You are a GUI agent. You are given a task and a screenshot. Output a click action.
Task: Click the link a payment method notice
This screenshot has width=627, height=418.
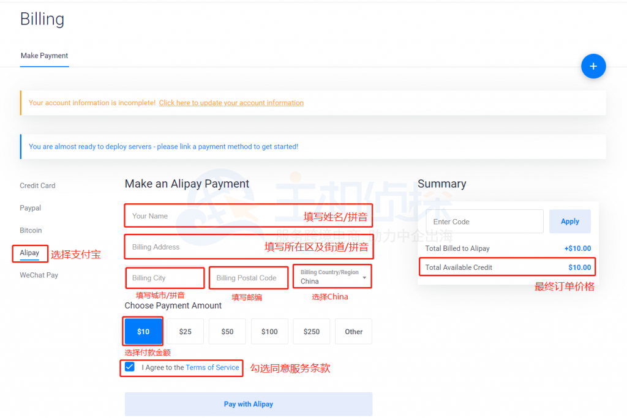(163, 147)
